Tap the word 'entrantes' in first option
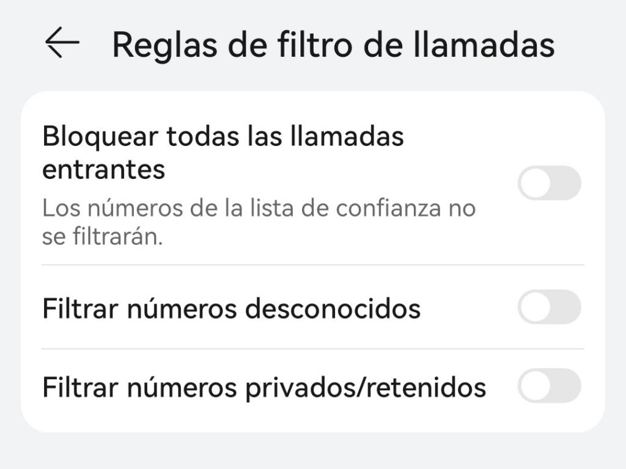Screen dimensions: 626x469 pyautogui.click(x=104, y=169)
